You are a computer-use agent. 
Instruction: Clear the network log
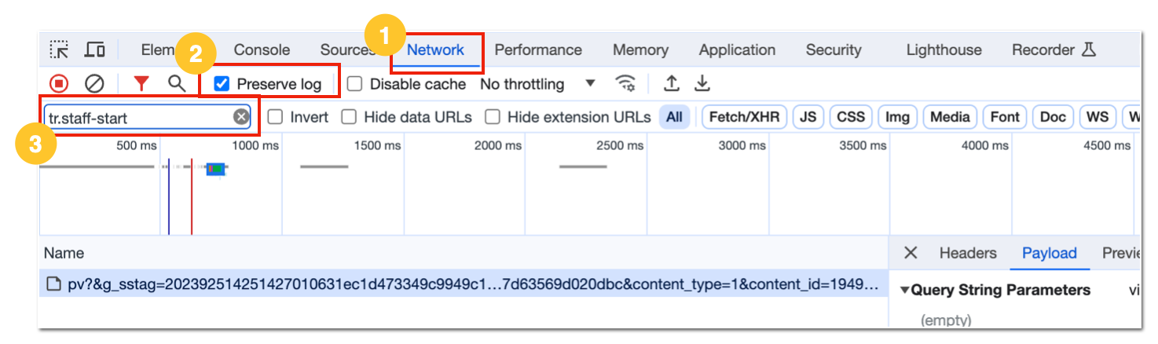pyautogui.click(x=94, y=83)
